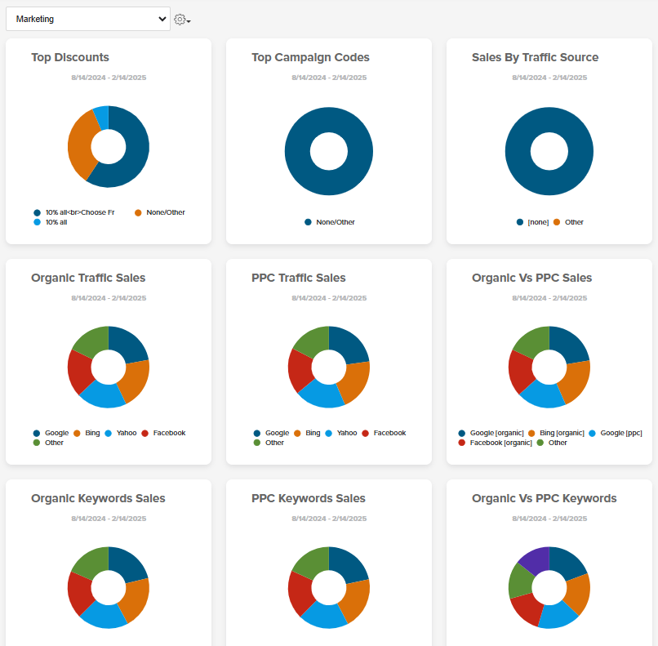Toggle Google legend in Organic Traffic Sales
Image resolution: width=658 pixels, height=646 pixels.
coord(51,433)
